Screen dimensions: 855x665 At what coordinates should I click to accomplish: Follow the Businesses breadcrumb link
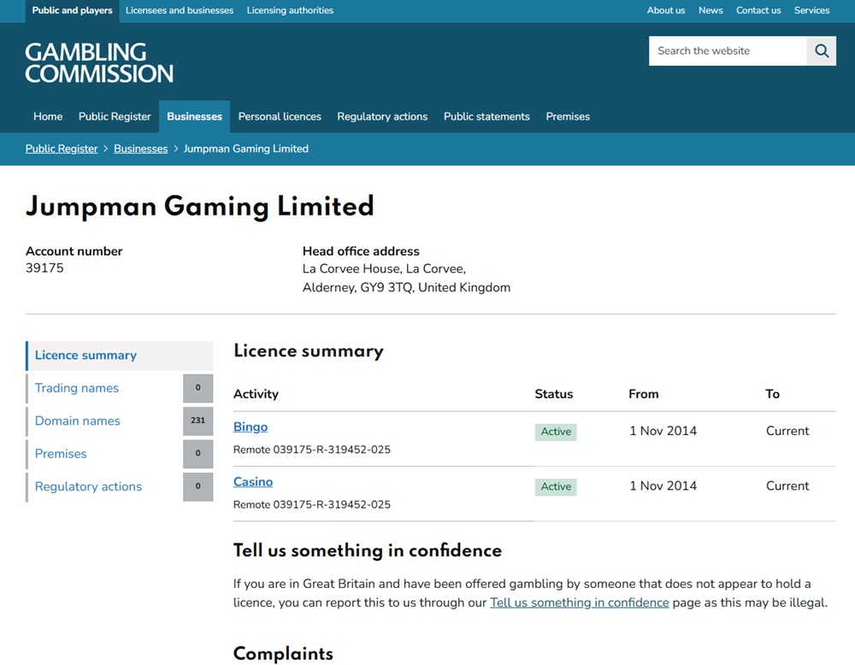(141, 148)
